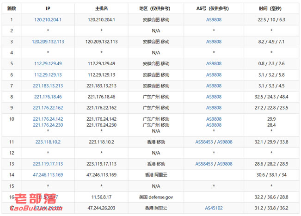Select the time value 27.2 / 22.8 / 23.5
This screenshot has width=301, height=216.
271,108
